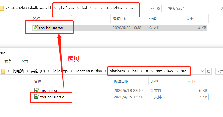Expand chevron after 此电脑 in lower address bar
Image resolution: width=223 pixels, height=117 pixels.
[27, 71]
